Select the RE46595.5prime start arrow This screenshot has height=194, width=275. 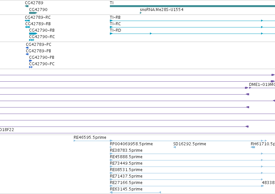tap(75, 141)
